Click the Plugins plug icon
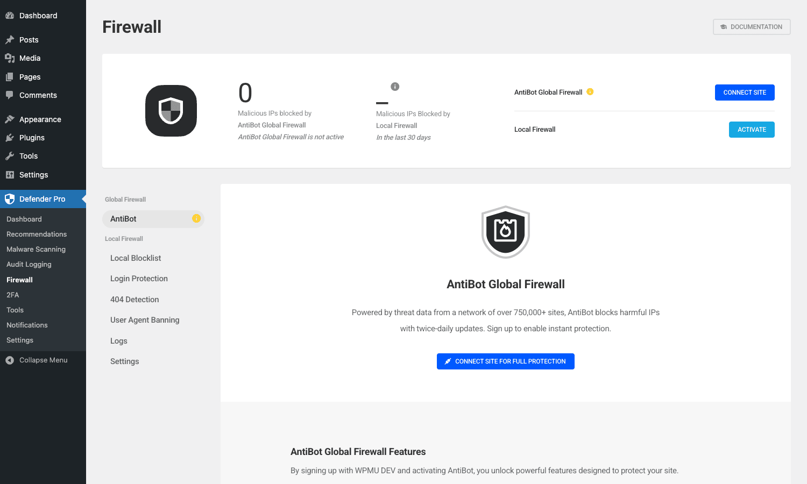Image resolution: width=807 pixels, height=484 pixels. (x=10, y=138)
